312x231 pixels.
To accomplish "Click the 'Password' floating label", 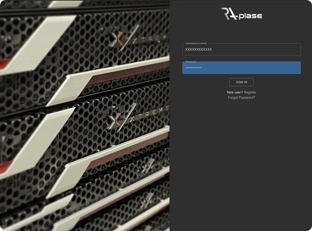I will (191, 61).
